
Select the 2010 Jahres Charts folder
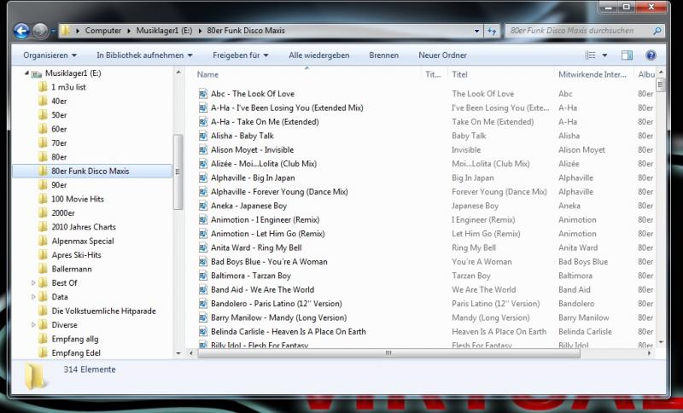pyautogui.click(x=83, y=227)
